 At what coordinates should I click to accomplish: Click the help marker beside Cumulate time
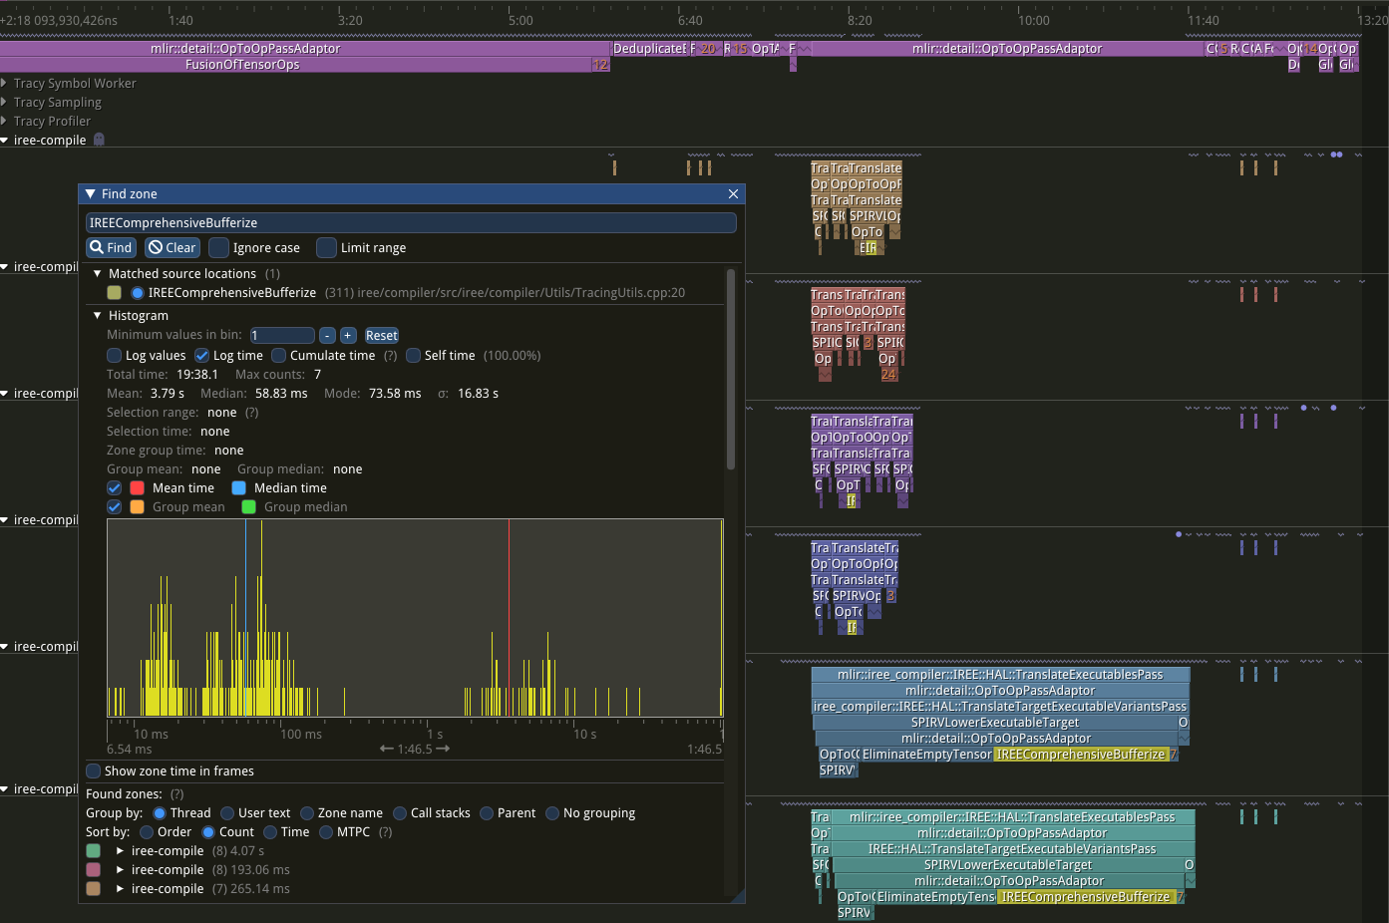(x=390, y=355)
